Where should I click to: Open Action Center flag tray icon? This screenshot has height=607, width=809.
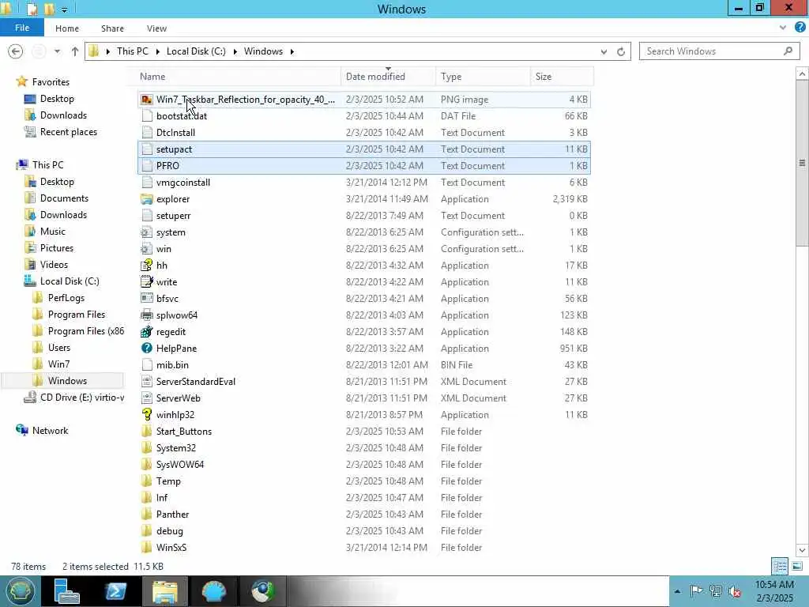pyautogui.click(x=696, y=591)
